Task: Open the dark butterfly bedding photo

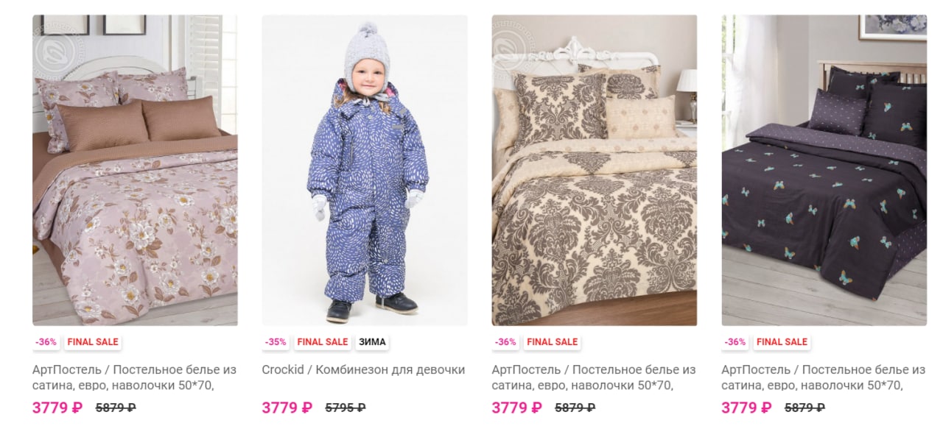Action: pyautogui.click(x=824, y=170)
